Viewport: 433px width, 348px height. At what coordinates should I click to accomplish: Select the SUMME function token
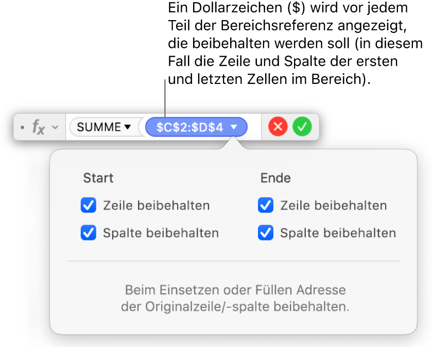[x=101, y=127]
